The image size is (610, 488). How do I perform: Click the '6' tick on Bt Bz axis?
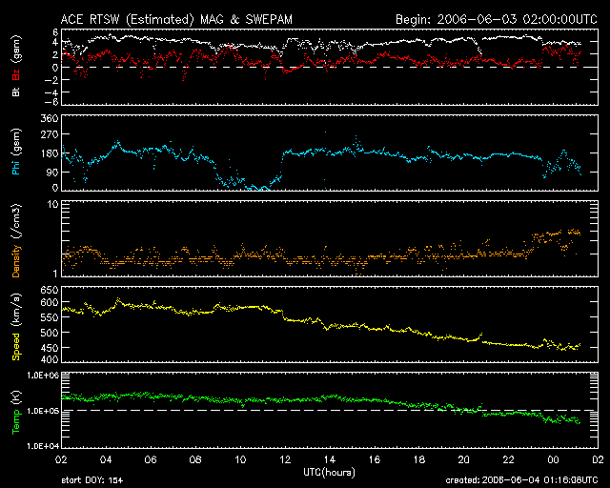coord(55,31)
